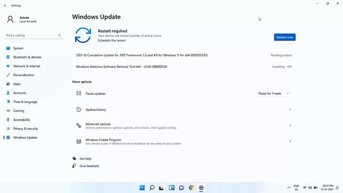The height and width of the screenshot is (193, 343).
Task: Click the Windows Insider Program cat icon
Action: [79, 142]
